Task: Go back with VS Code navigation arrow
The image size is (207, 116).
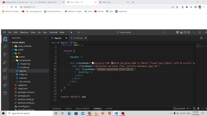Action: click(x=79, y=32)
